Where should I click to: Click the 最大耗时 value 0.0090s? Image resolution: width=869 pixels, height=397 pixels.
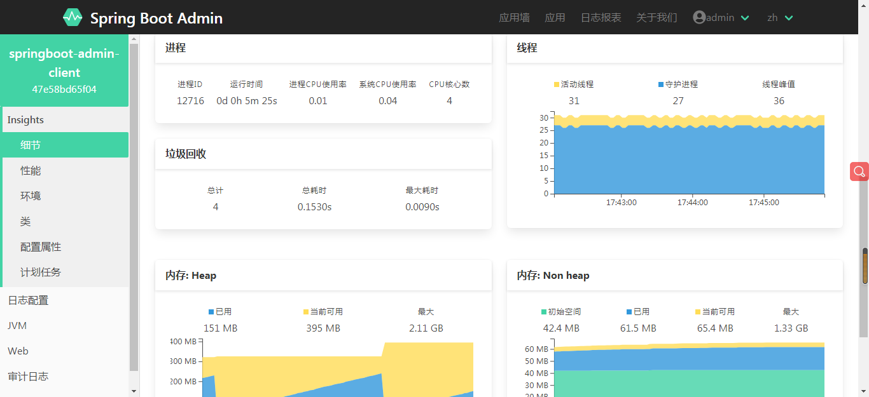click(422, 206)
